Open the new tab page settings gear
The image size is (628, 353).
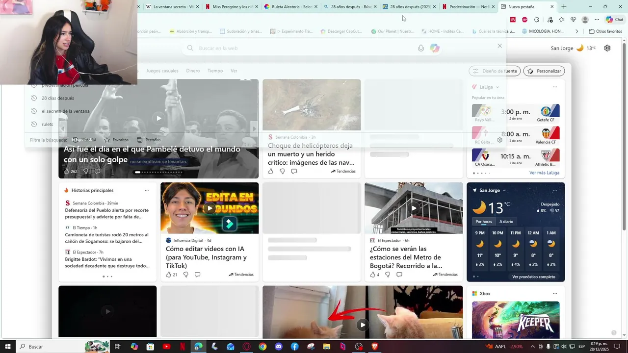click(607, 48)
